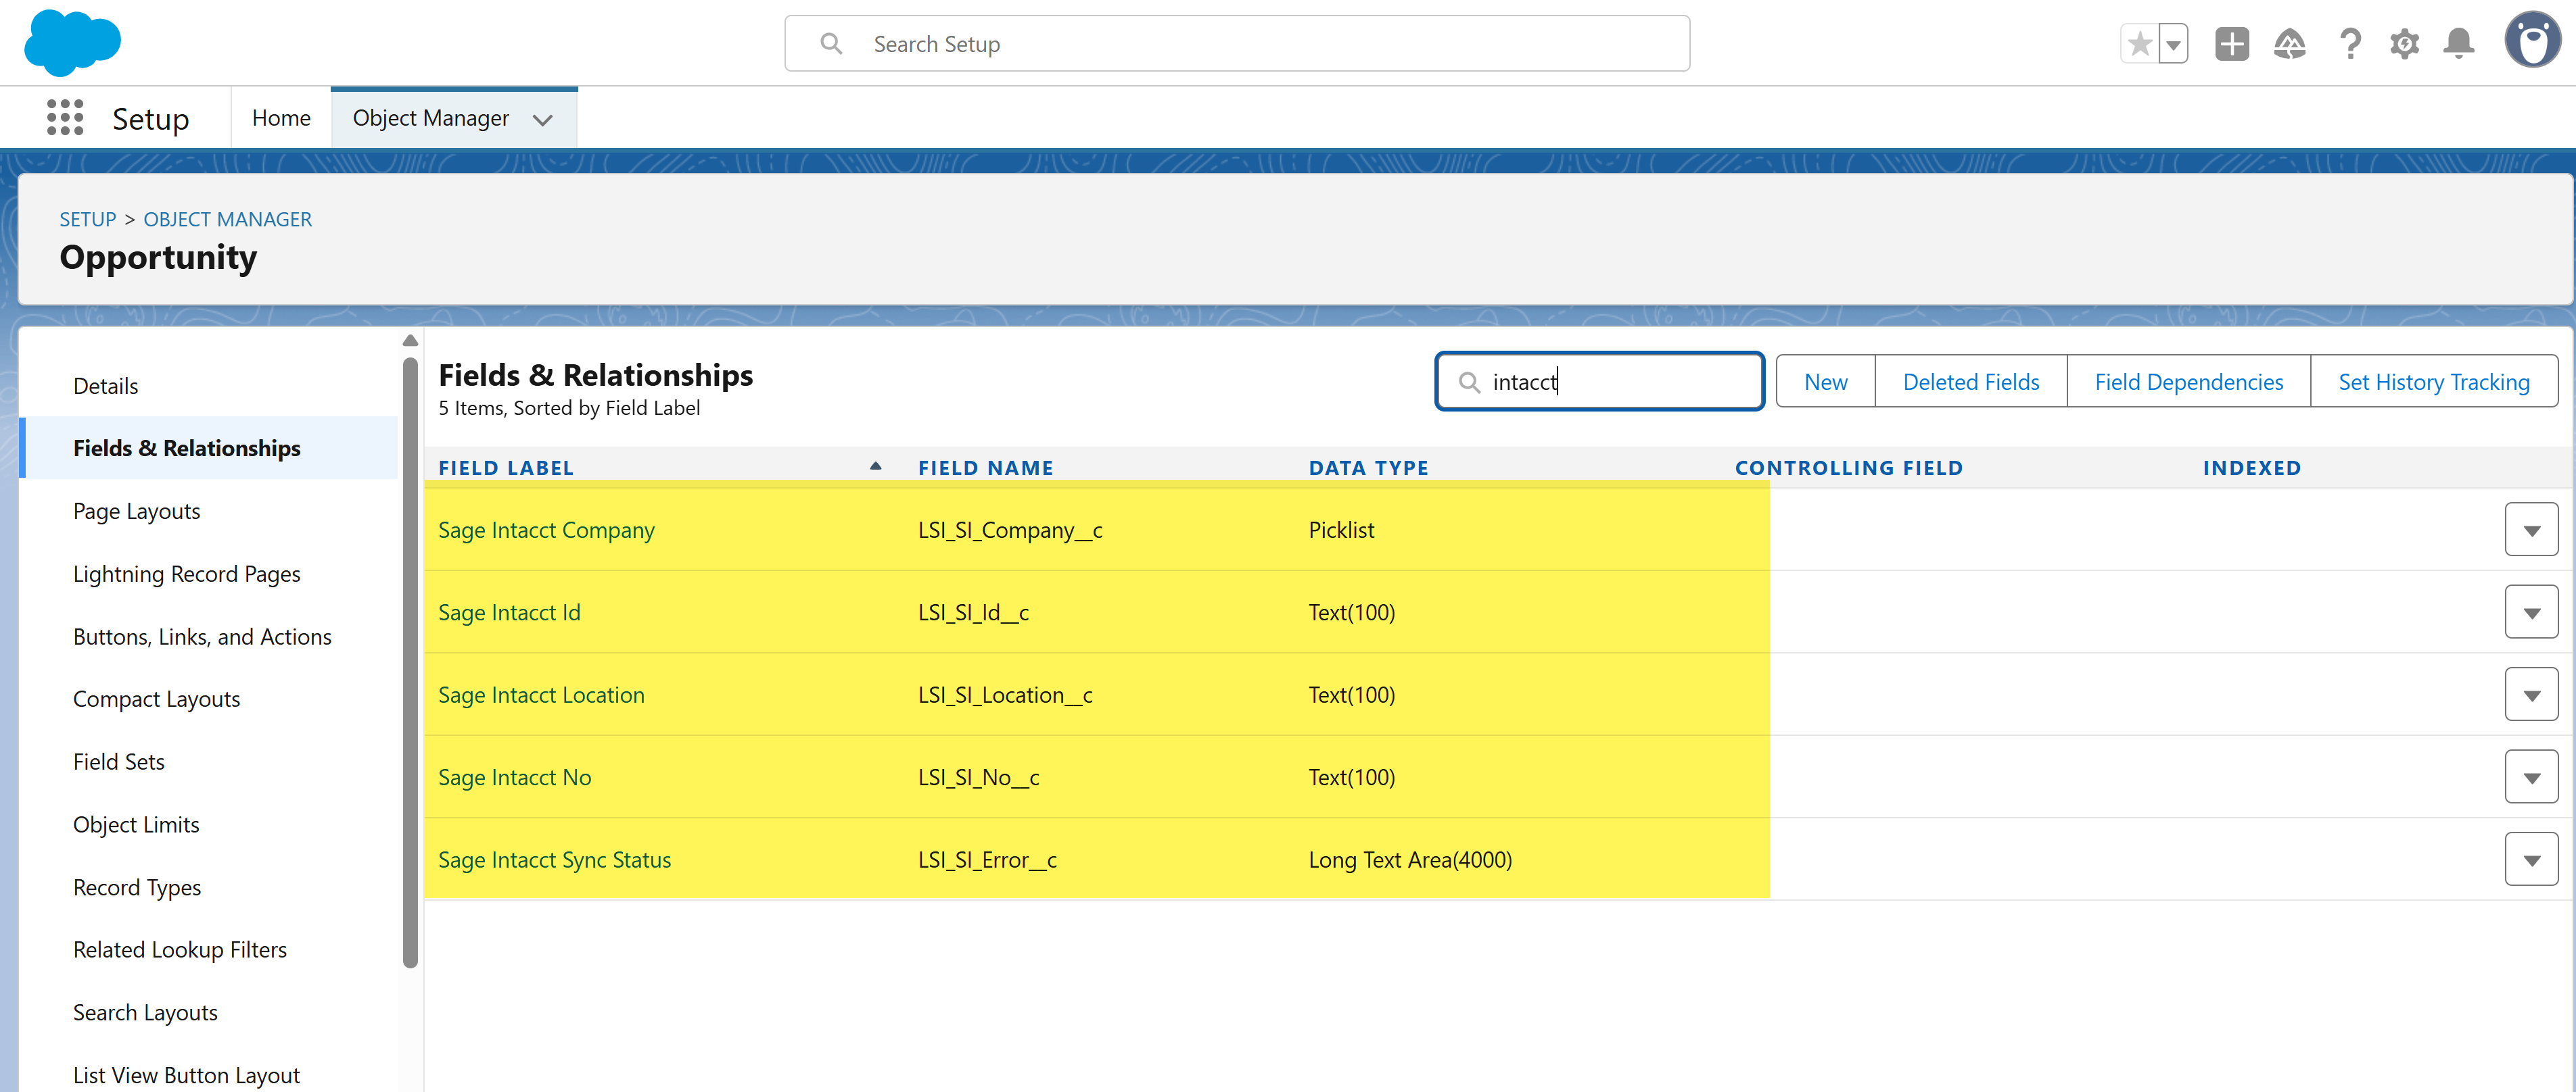Select the Object Manager tab
This screenshot has width=2576, height=1092.
(431, 118)
